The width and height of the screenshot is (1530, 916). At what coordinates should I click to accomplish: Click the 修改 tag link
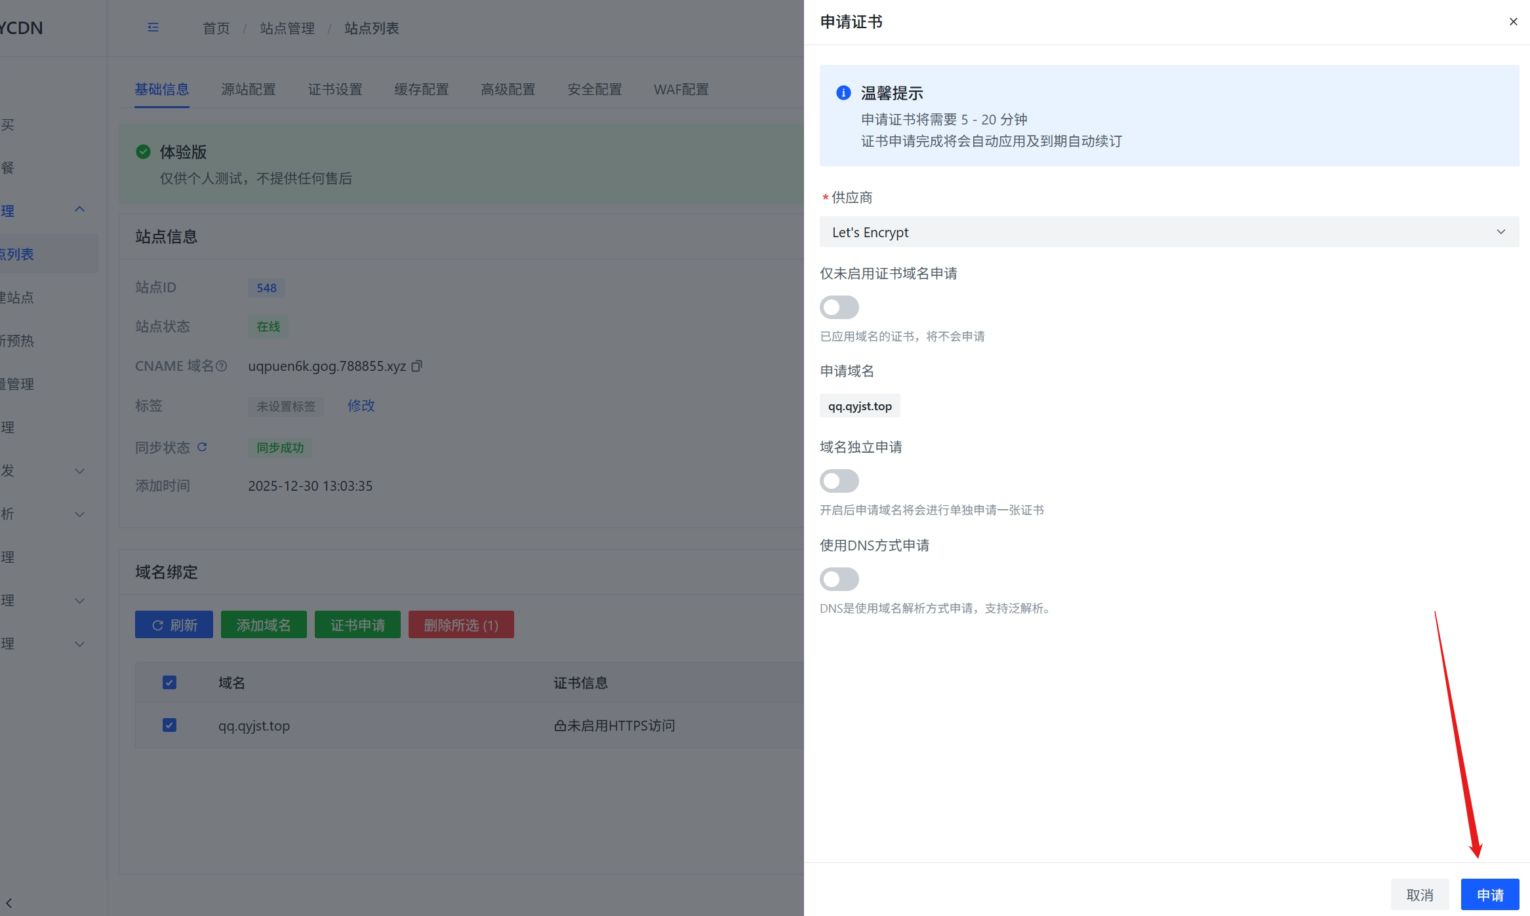361,406
